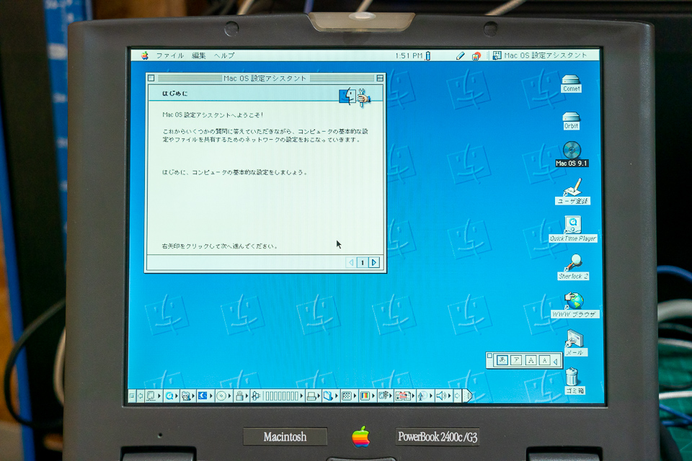Open the 編集 menu
This screenshot has width=692, height=461.
tap(199, 55)
